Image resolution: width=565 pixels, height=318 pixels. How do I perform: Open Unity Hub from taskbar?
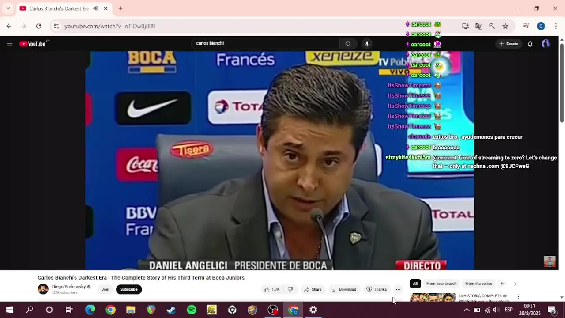click(232, 310)
